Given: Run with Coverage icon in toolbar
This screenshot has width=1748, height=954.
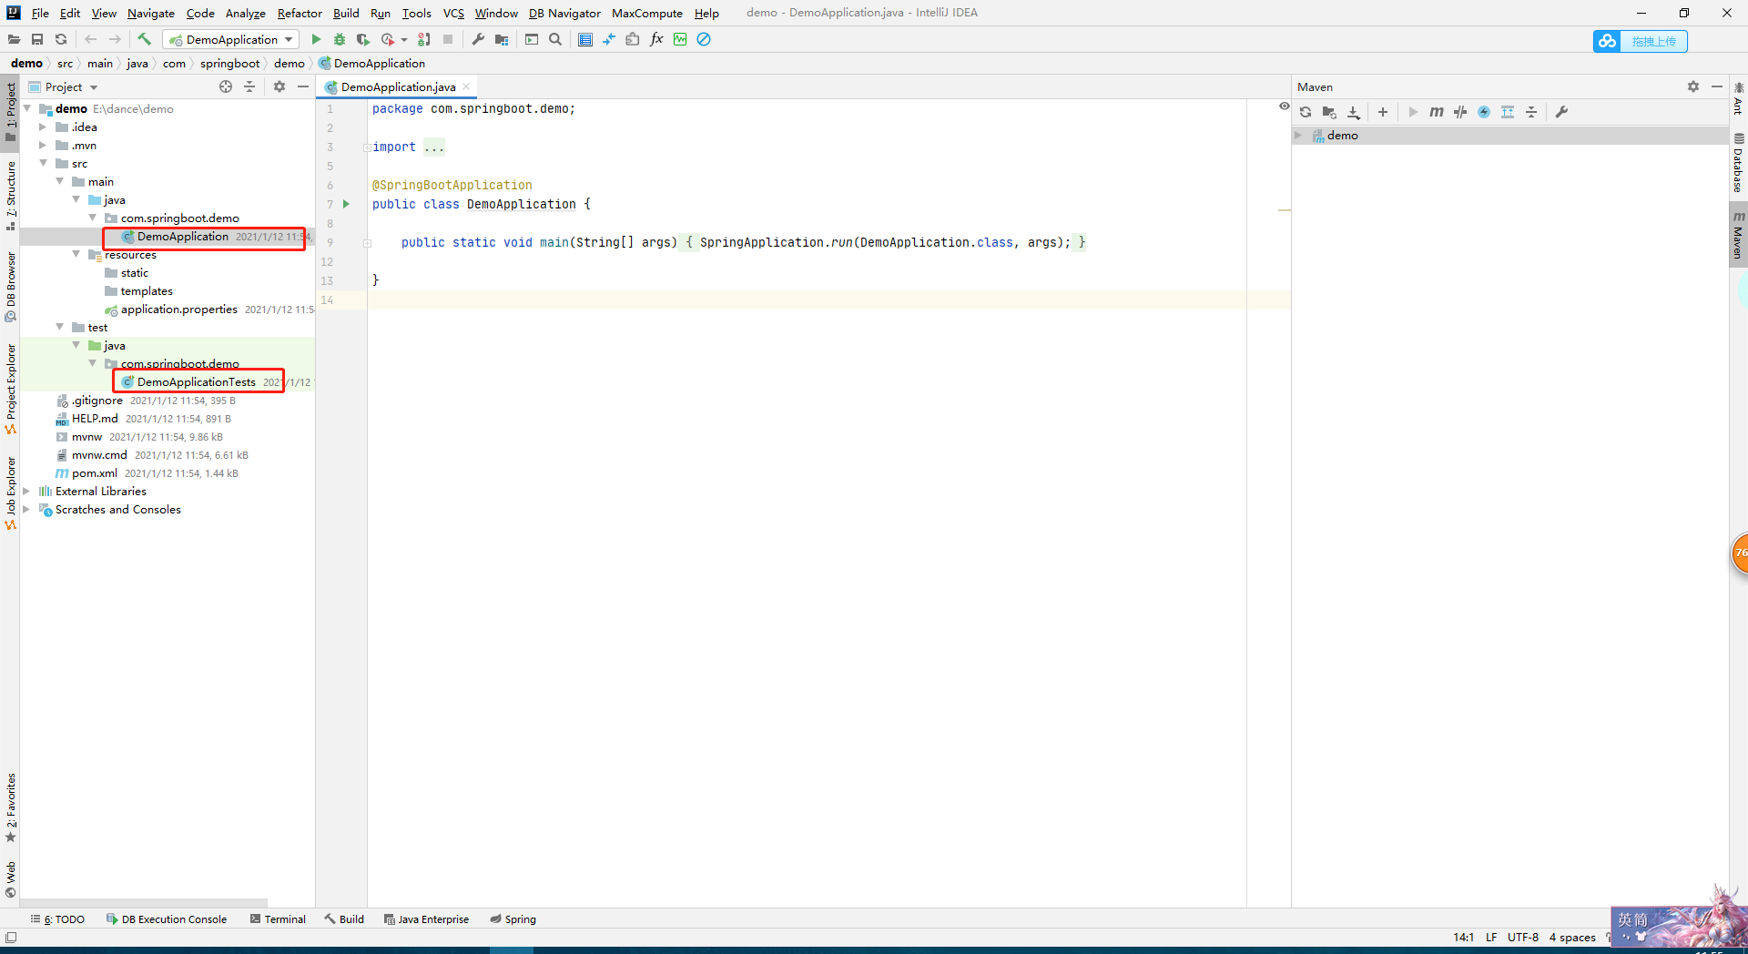Looking at the screenshot, I should [x=363, y=39].
